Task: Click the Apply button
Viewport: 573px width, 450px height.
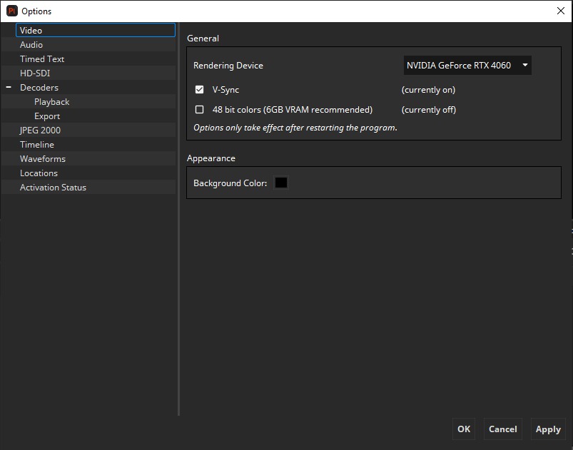Action: (x=548, y=429)
